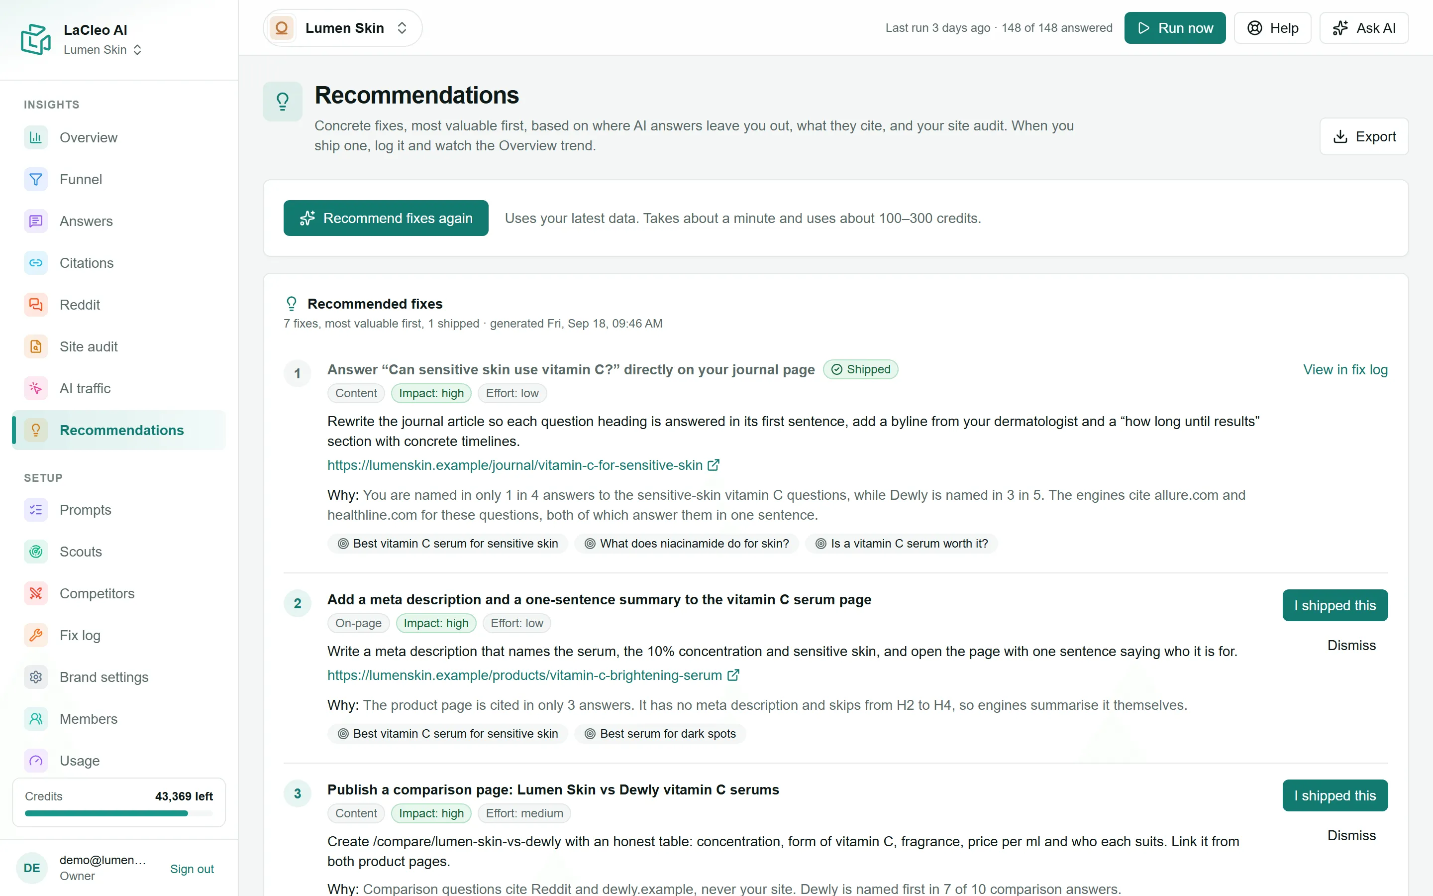The width and height of the screenshot is (1433, 896).
Task: Export the recommendations
Action: 1364,136
